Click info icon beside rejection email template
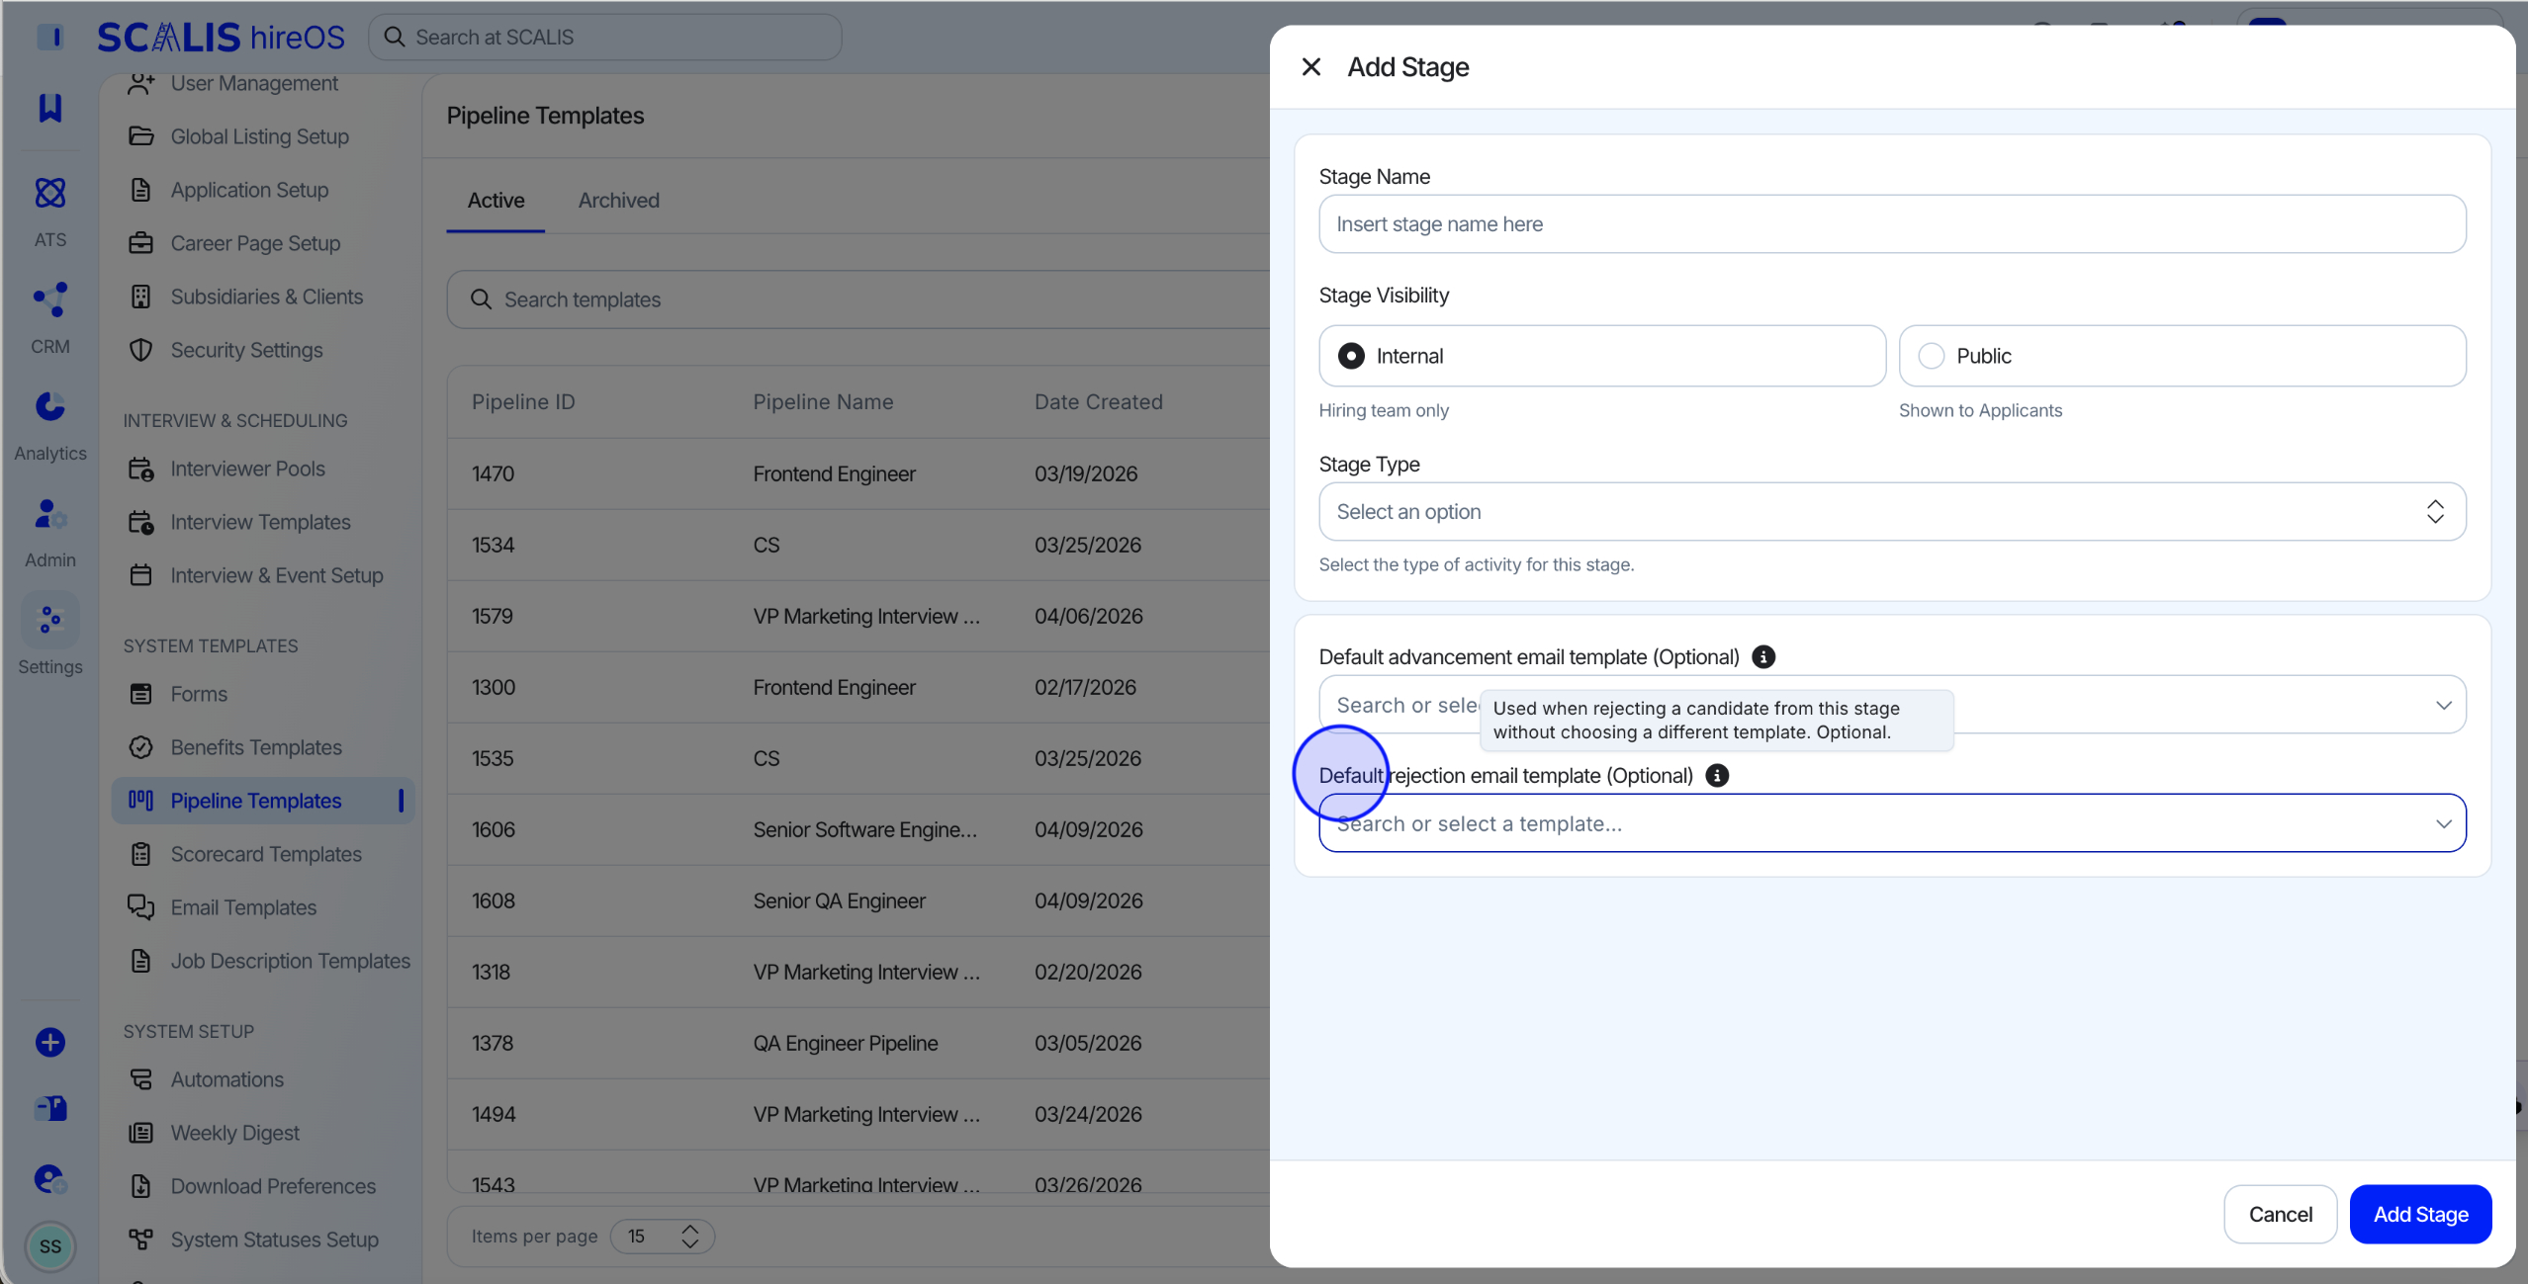2528x1284 pixels. click(1718, 775)
